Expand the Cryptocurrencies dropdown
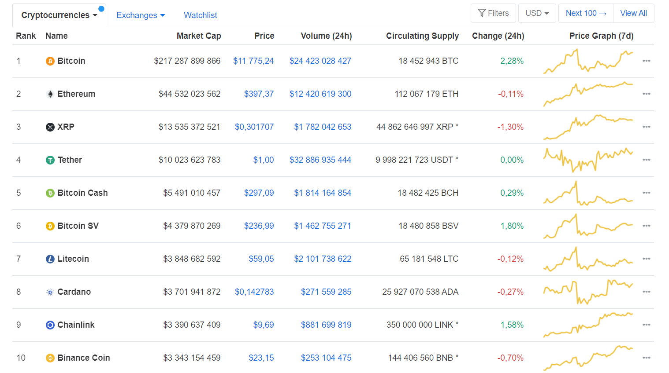This screenshot has width=669, height=373. coord(59,15)
